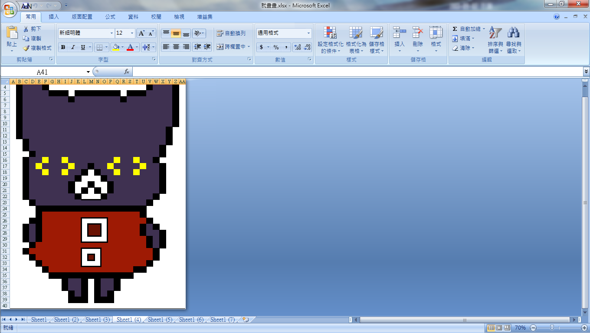Apply accounting format with the $ button
Screen dimensions: 590x333
click(x=261, y=47)
